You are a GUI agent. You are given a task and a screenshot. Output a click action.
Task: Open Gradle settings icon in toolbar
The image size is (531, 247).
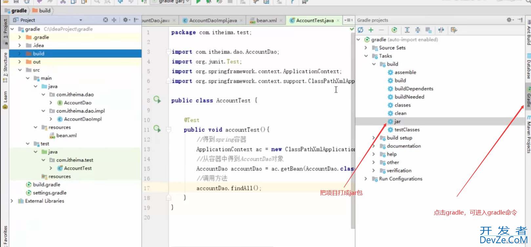(454, 30)
